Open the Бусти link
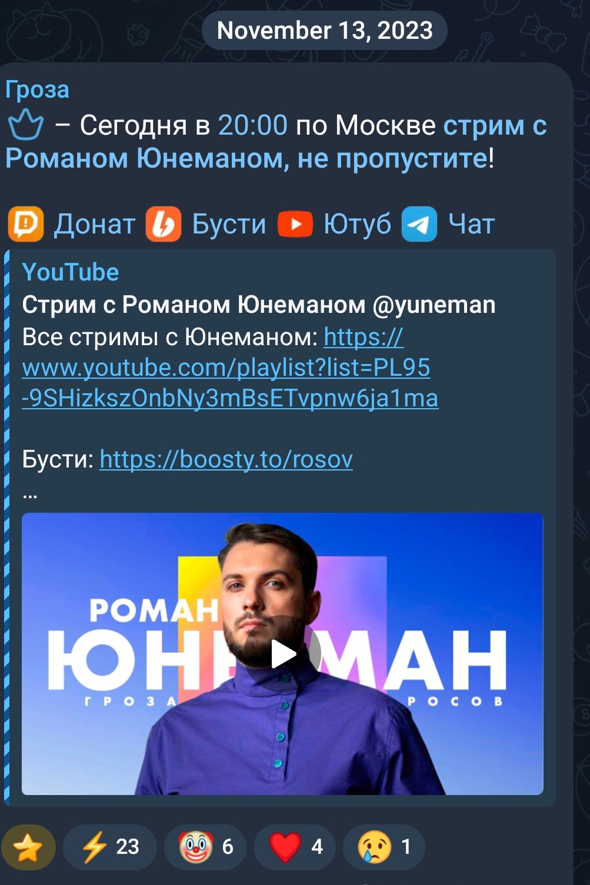590x885 pixels. pos(229,224)
